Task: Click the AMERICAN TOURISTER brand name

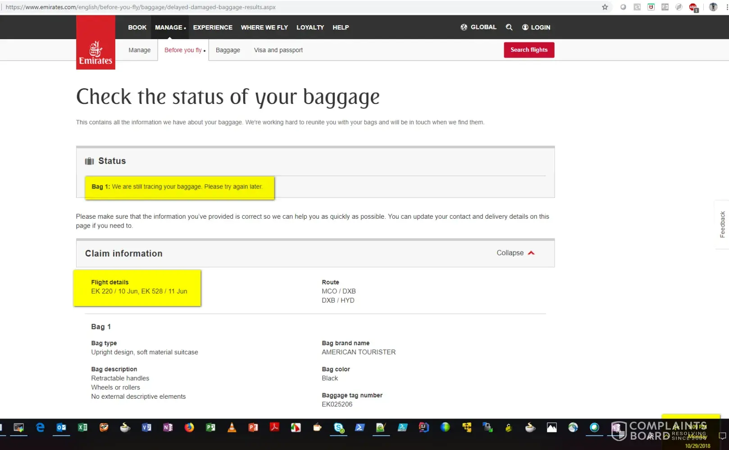Action: click(x=359, y=352)
